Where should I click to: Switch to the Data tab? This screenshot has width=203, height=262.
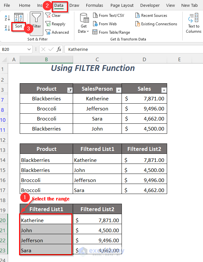point(59,6)
